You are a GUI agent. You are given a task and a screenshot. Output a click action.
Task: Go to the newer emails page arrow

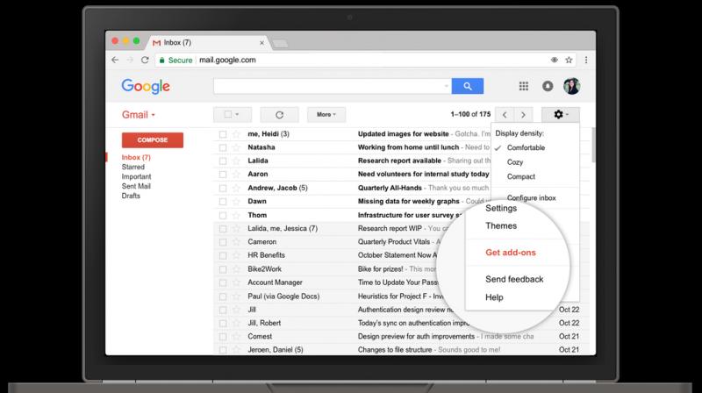[505, 115]
